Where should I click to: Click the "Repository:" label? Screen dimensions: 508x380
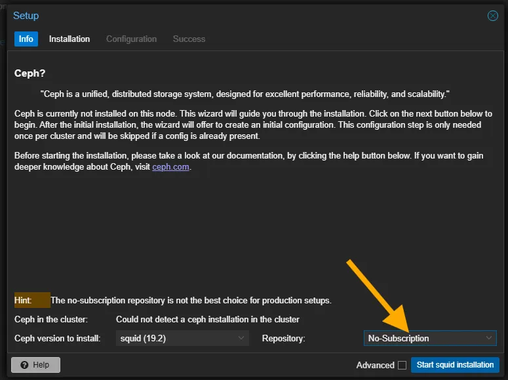click(x=283, y=338)
